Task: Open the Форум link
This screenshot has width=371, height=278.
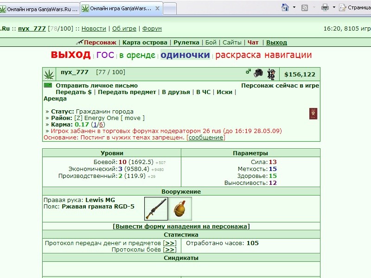Action: pos(152,29)
